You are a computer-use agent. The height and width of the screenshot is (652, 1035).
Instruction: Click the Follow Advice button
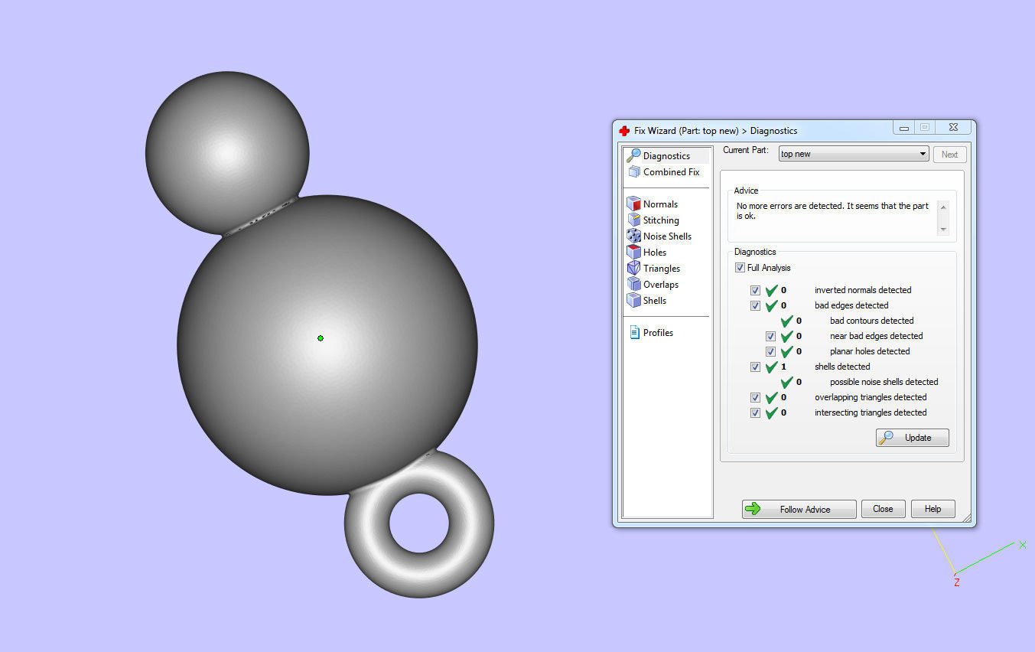click(799, 509)
